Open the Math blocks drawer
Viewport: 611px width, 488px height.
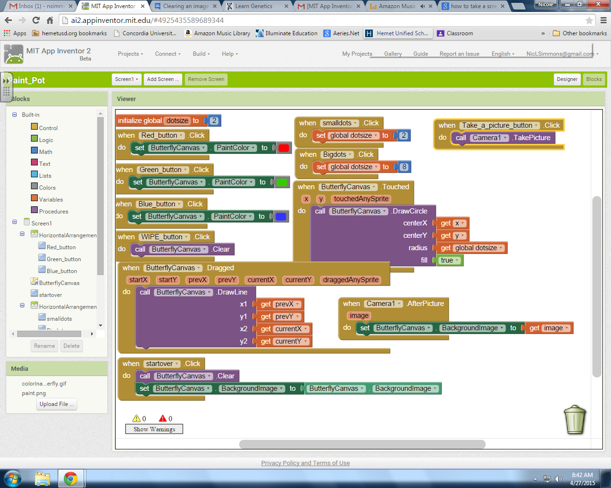click(46, 152)
